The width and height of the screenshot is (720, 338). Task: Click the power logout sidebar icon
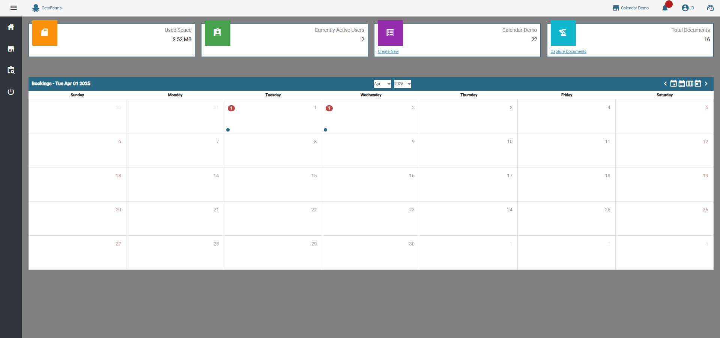point(11,92)
